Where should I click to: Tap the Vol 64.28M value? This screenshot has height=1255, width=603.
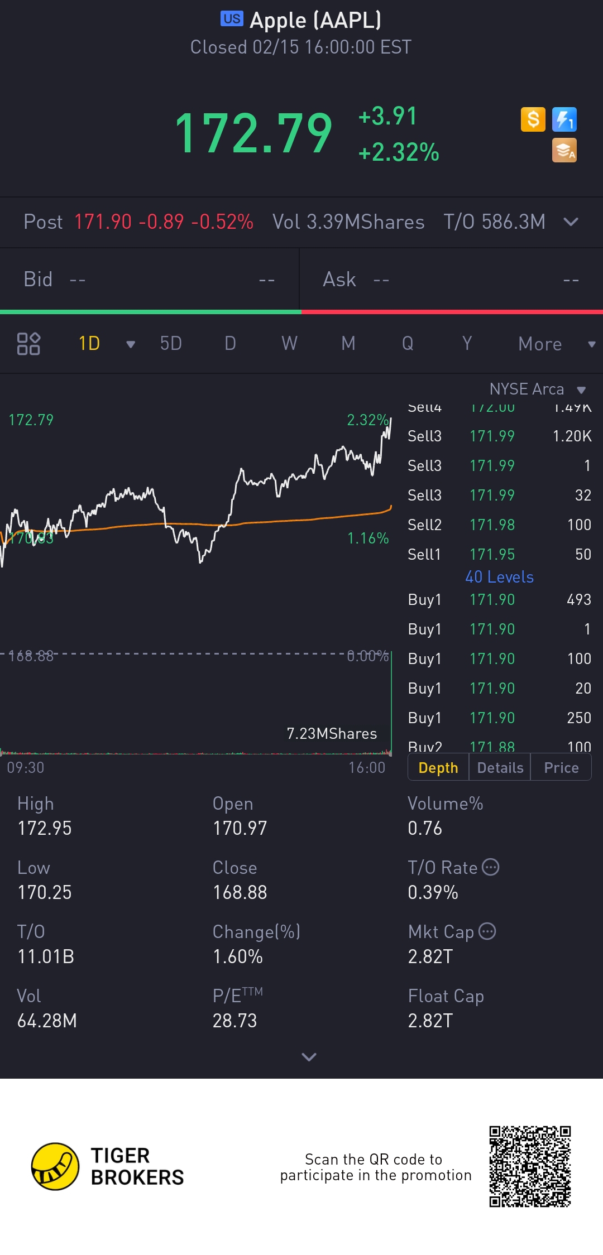(47, 1021)
